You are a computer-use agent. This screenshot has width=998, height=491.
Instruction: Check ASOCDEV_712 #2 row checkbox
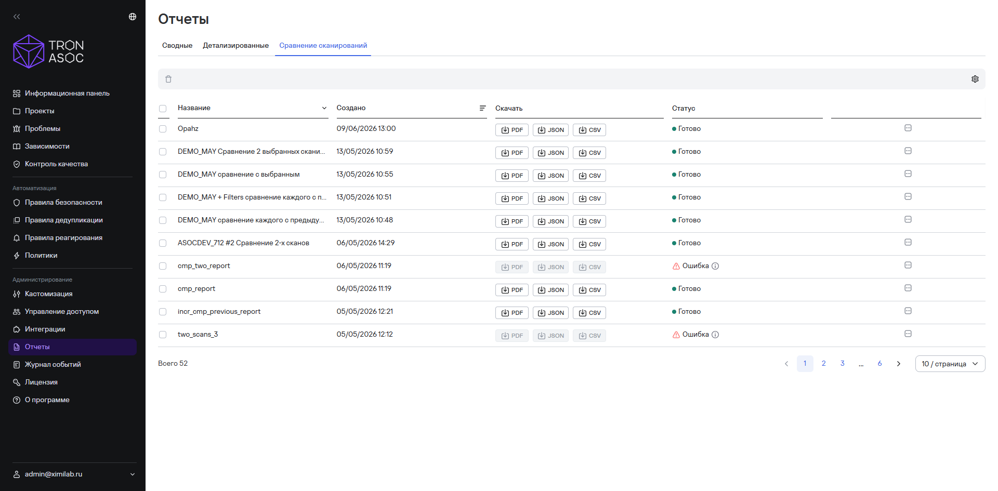163,243
